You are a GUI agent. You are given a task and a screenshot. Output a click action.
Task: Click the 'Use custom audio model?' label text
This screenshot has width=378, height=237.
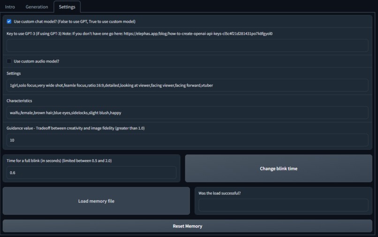tap(37, 61)
